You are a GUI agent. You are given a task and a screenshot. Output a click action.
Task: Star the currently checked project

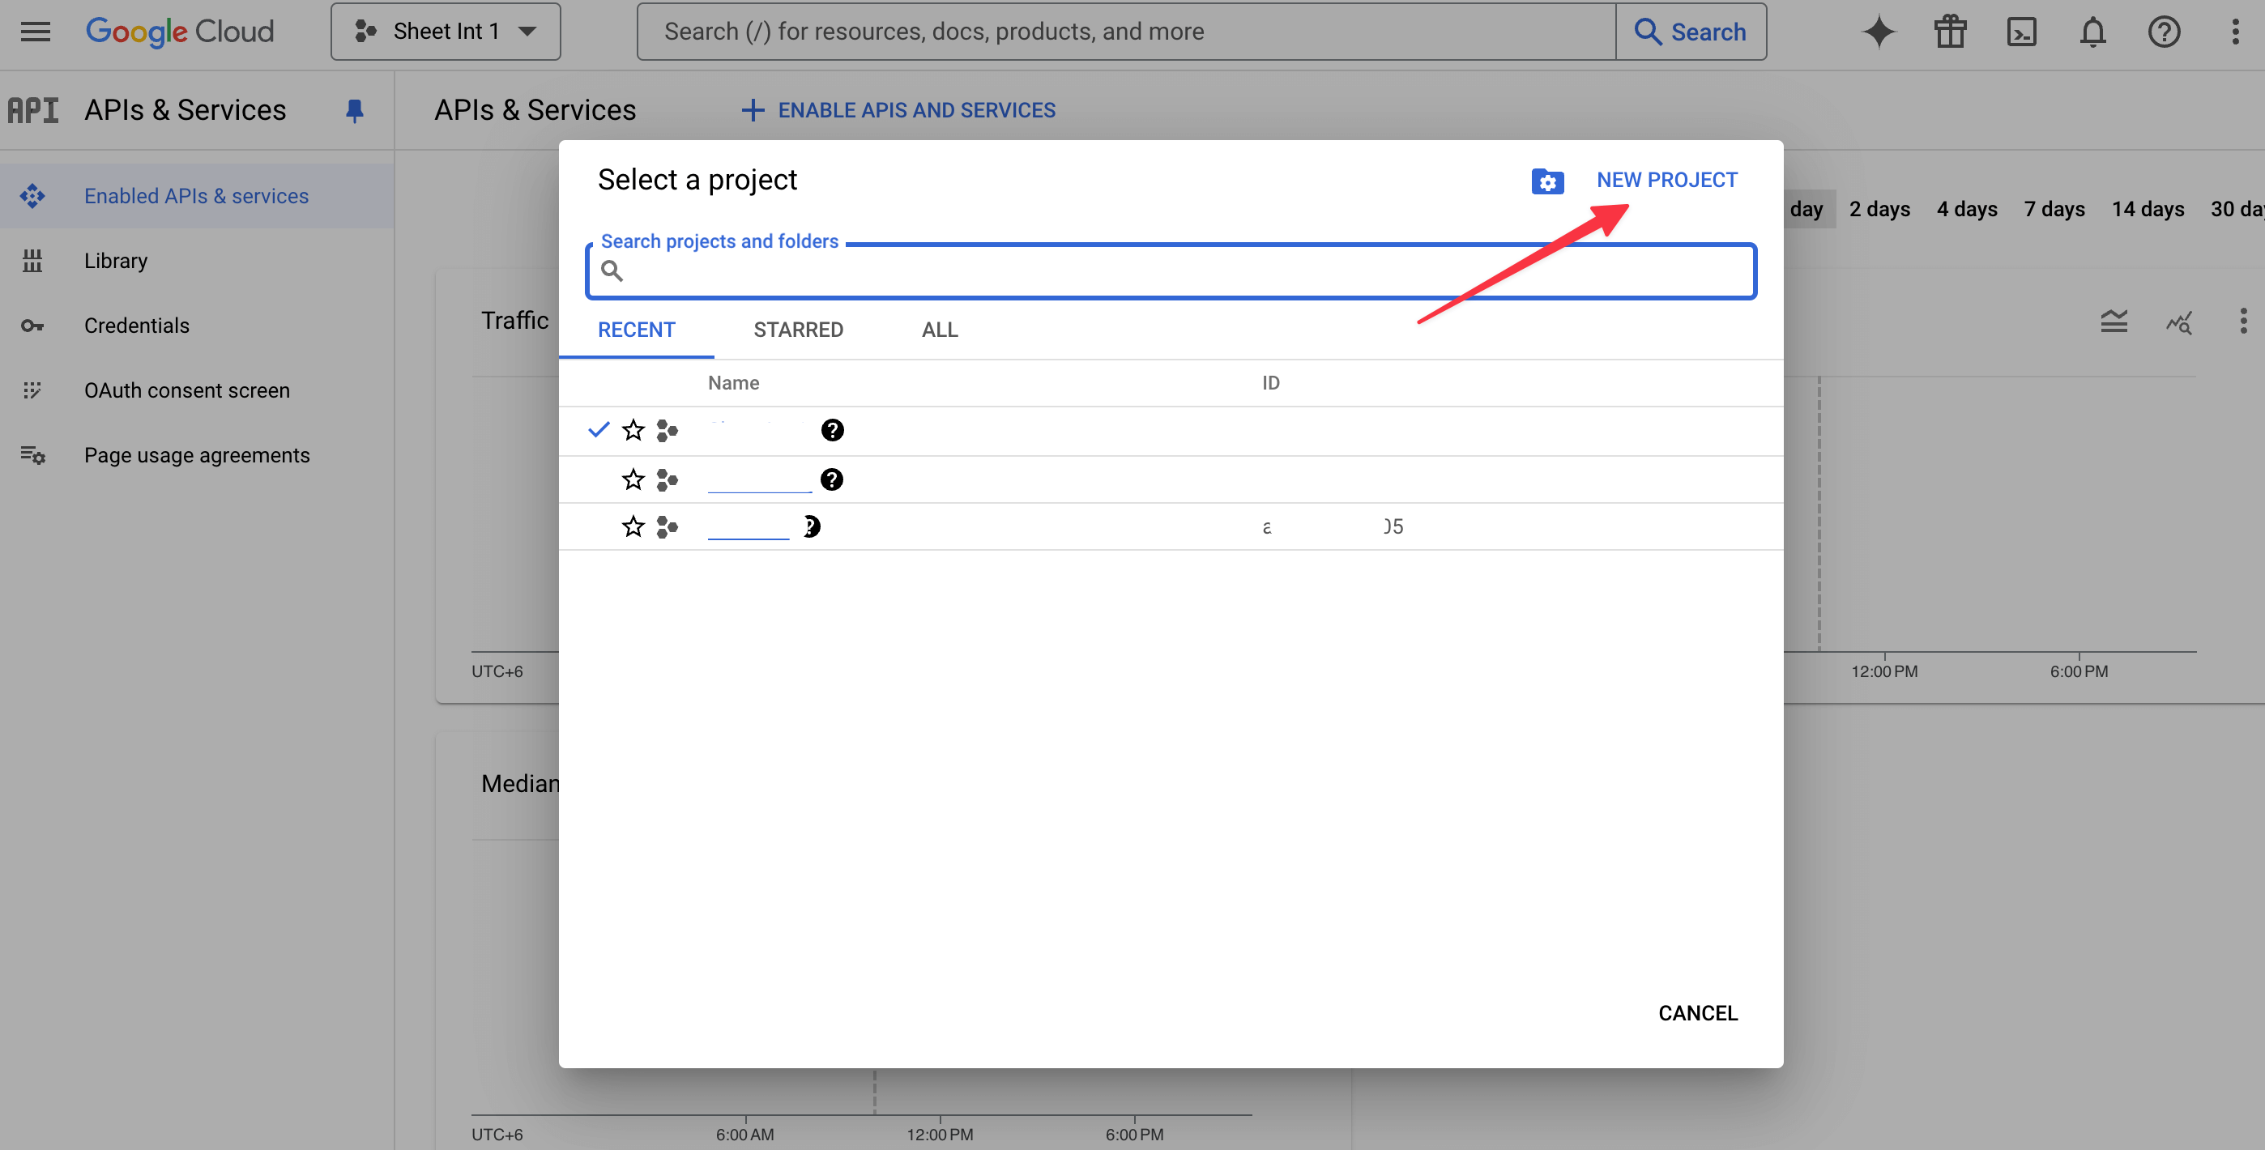coord(633,431)
